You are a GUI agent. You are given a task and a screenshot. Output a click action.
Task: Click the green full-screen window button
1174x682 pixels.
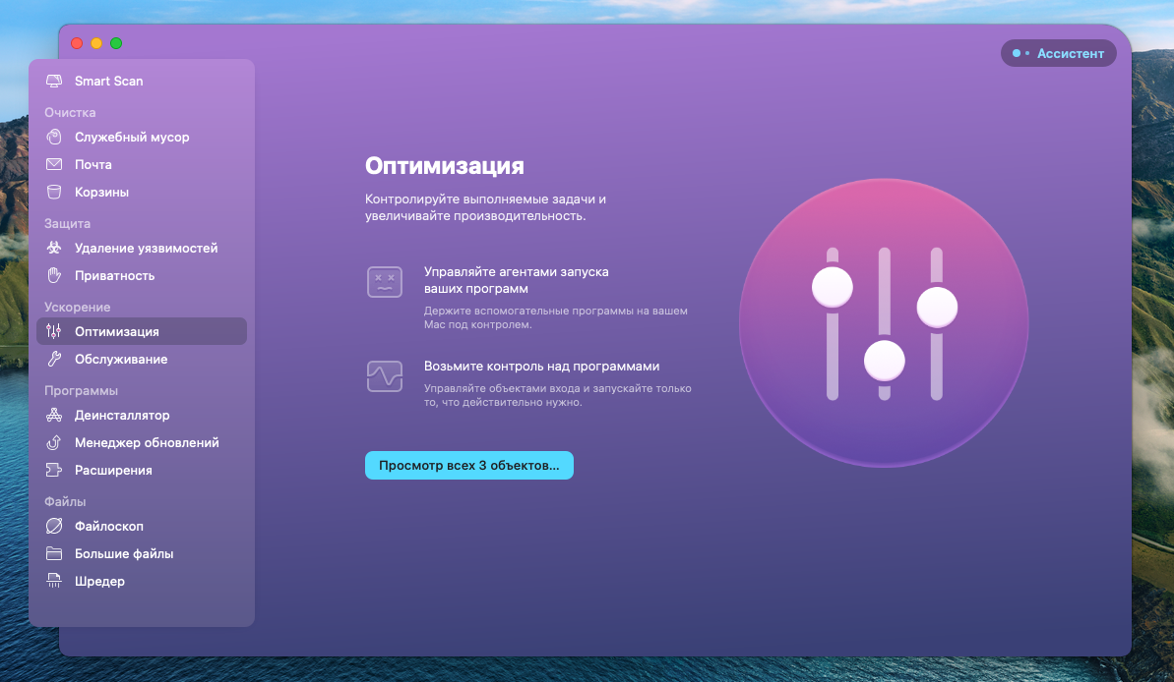click(x=116, y=43)
